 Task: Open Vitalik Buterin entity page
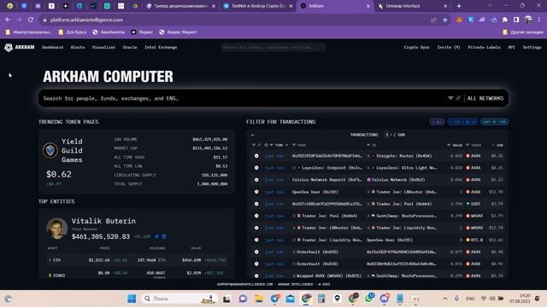[x=103, y=221]
